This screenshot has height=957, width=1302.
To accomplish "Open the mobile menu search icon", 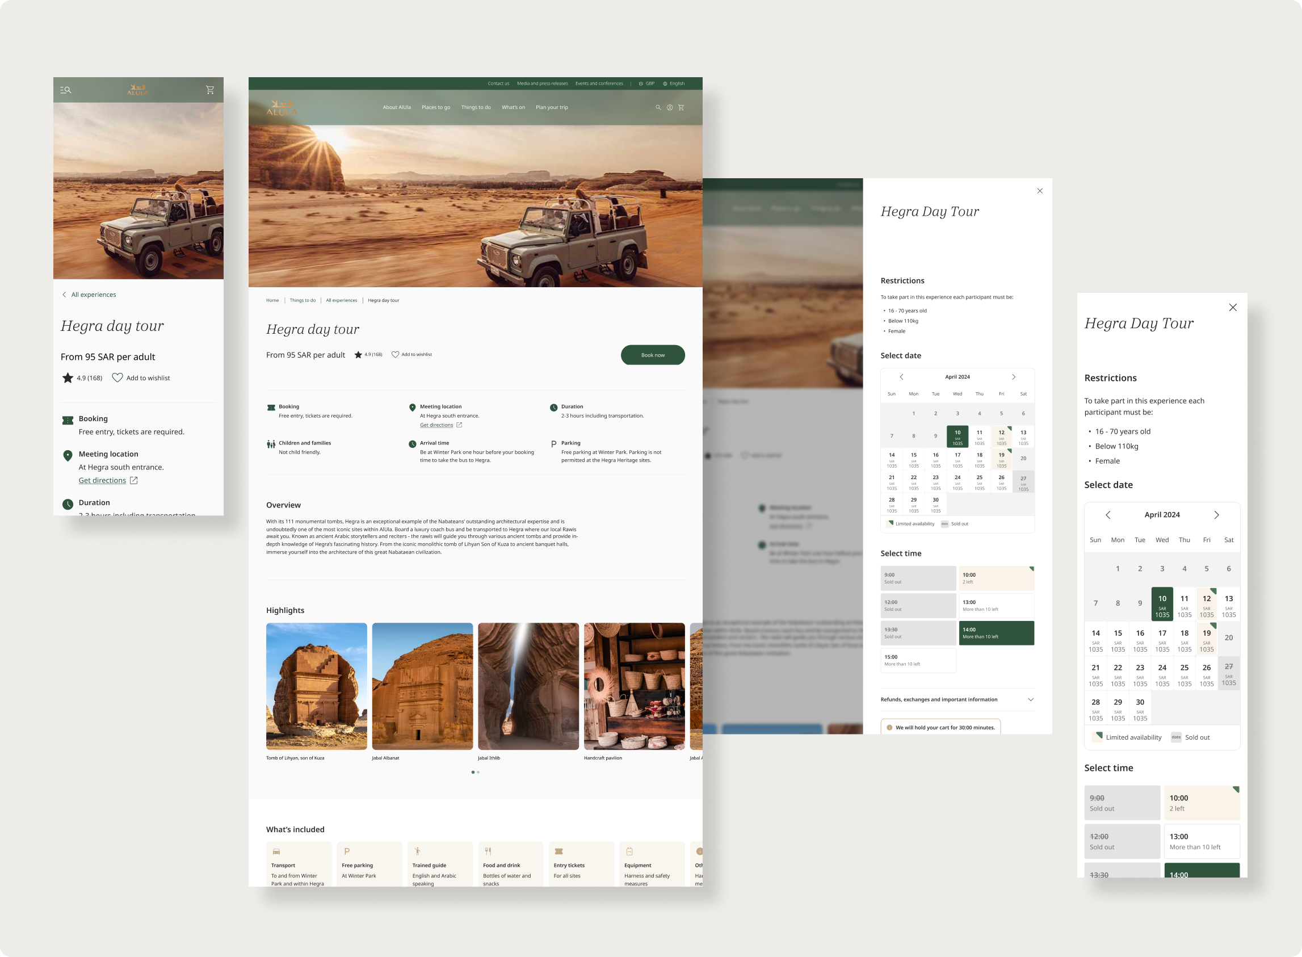I will (x=66, y=90).
